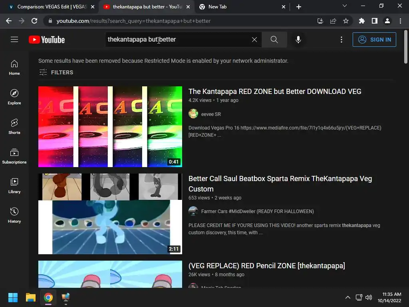The width and height of the screenshot is (409, 307).
Task: Open Shorts in the sidebar
Action: pyautogui.click(x=14, y=127)
